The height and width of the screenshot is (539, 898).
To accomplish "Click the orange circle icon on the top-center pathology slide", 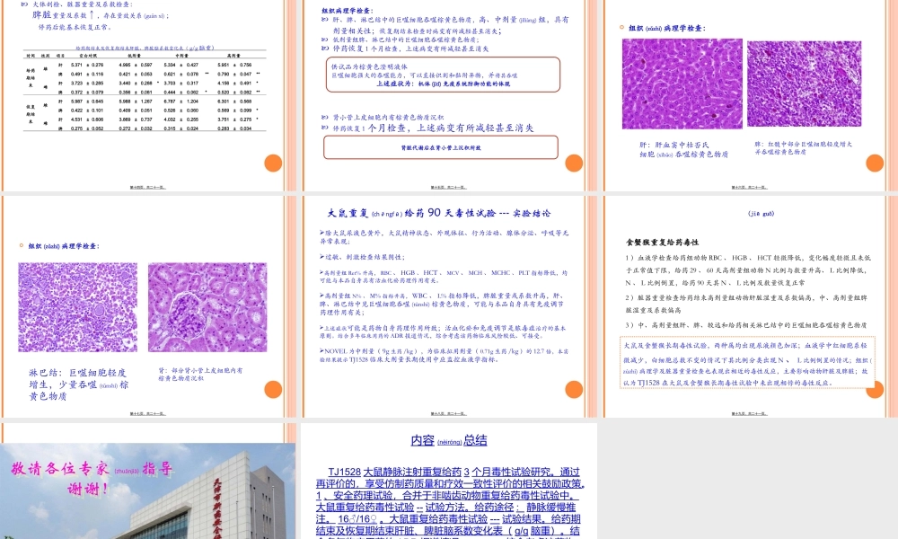I will click(x=575, y=162).
